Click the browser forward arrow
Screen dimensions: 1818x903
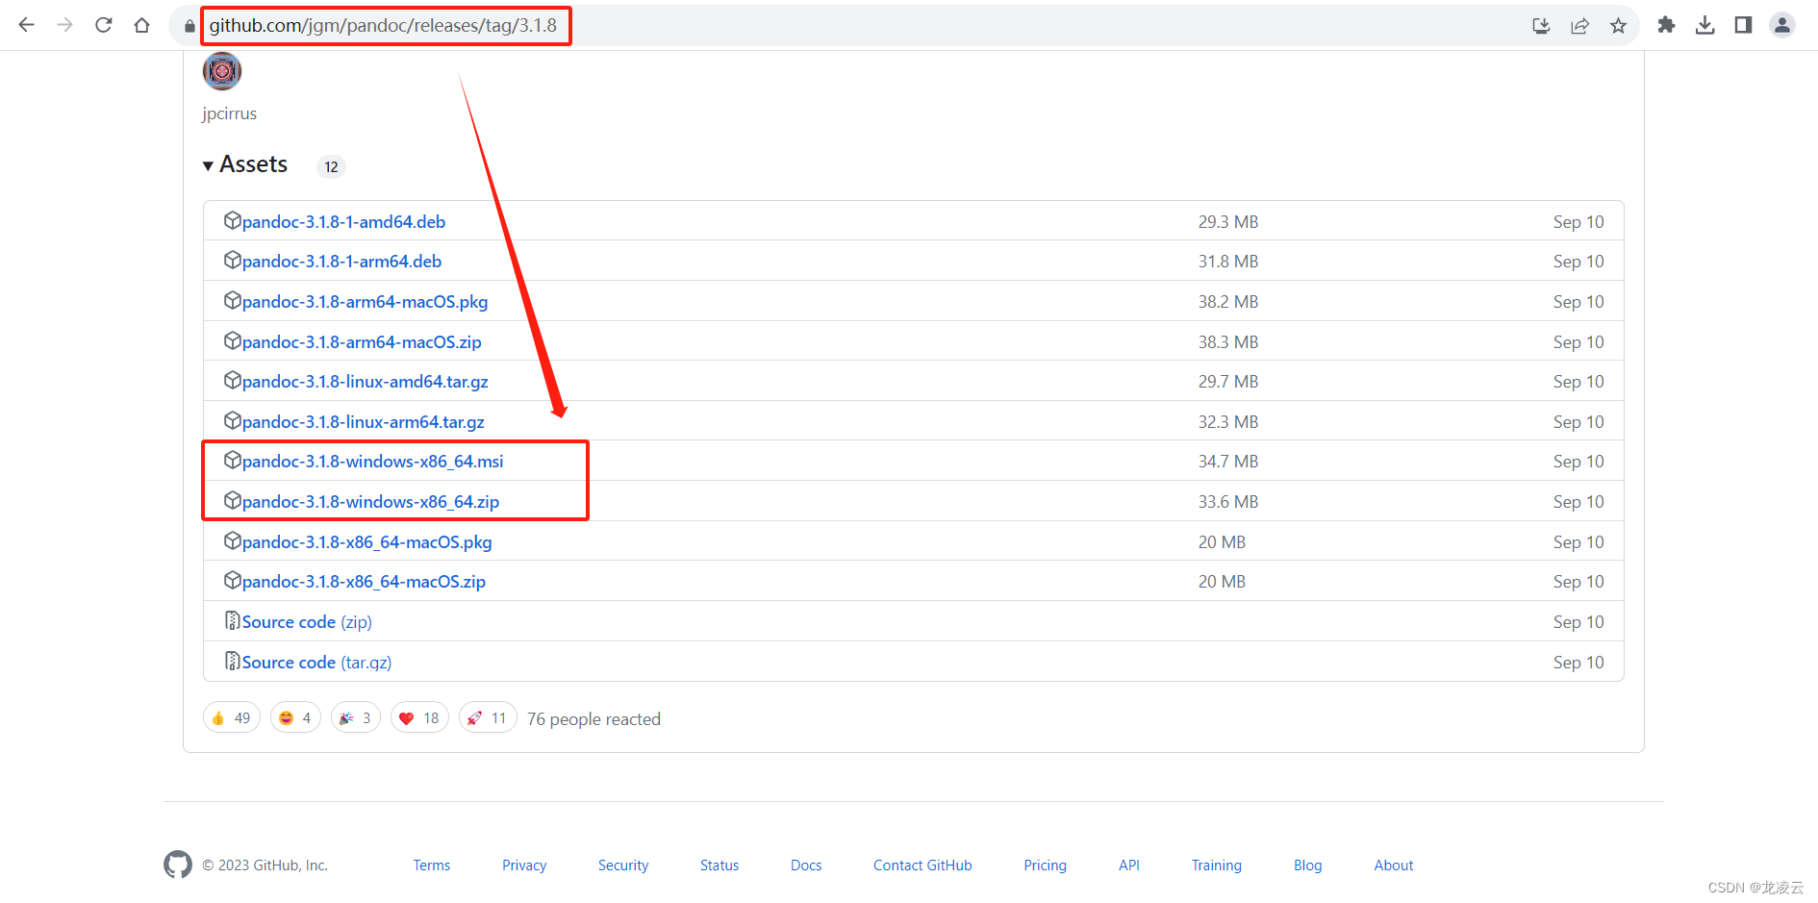click(x=64, y=25)
